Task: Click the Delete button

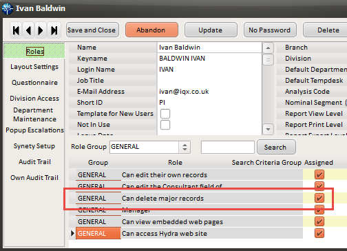Action: 326,30
